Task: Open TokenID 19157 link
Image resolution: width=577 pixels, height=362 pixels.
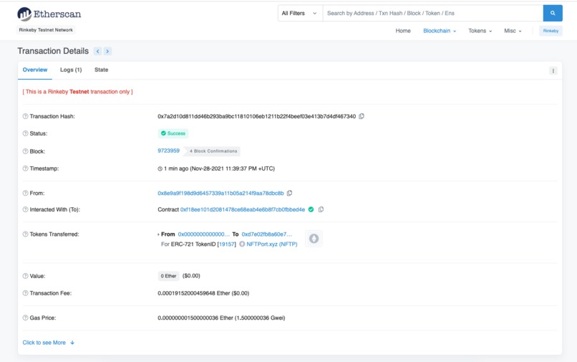Action: point(227,244)
